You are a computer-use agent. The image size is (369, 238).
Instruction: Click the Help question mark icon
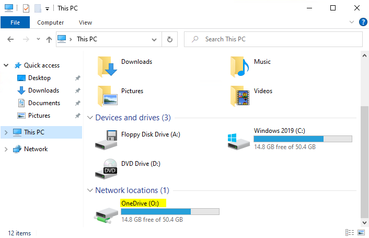pyautogui.click(x=363, y=22)
